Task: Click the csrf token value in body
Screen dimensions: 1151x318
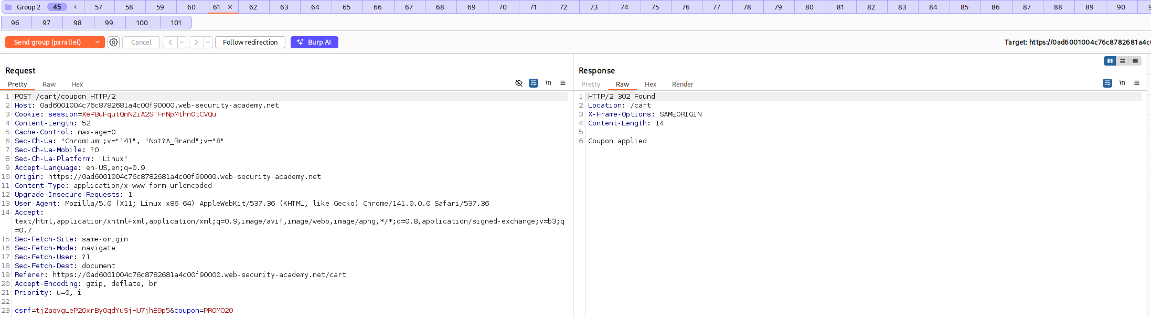Action: coord(103,310)
